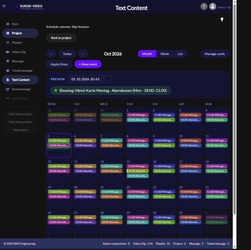Screen dimensions: 251x250
Task: Jump to Today in calendar
Action: point(67,54)
